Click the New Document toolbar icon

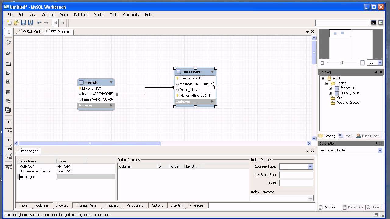(9, 23)
